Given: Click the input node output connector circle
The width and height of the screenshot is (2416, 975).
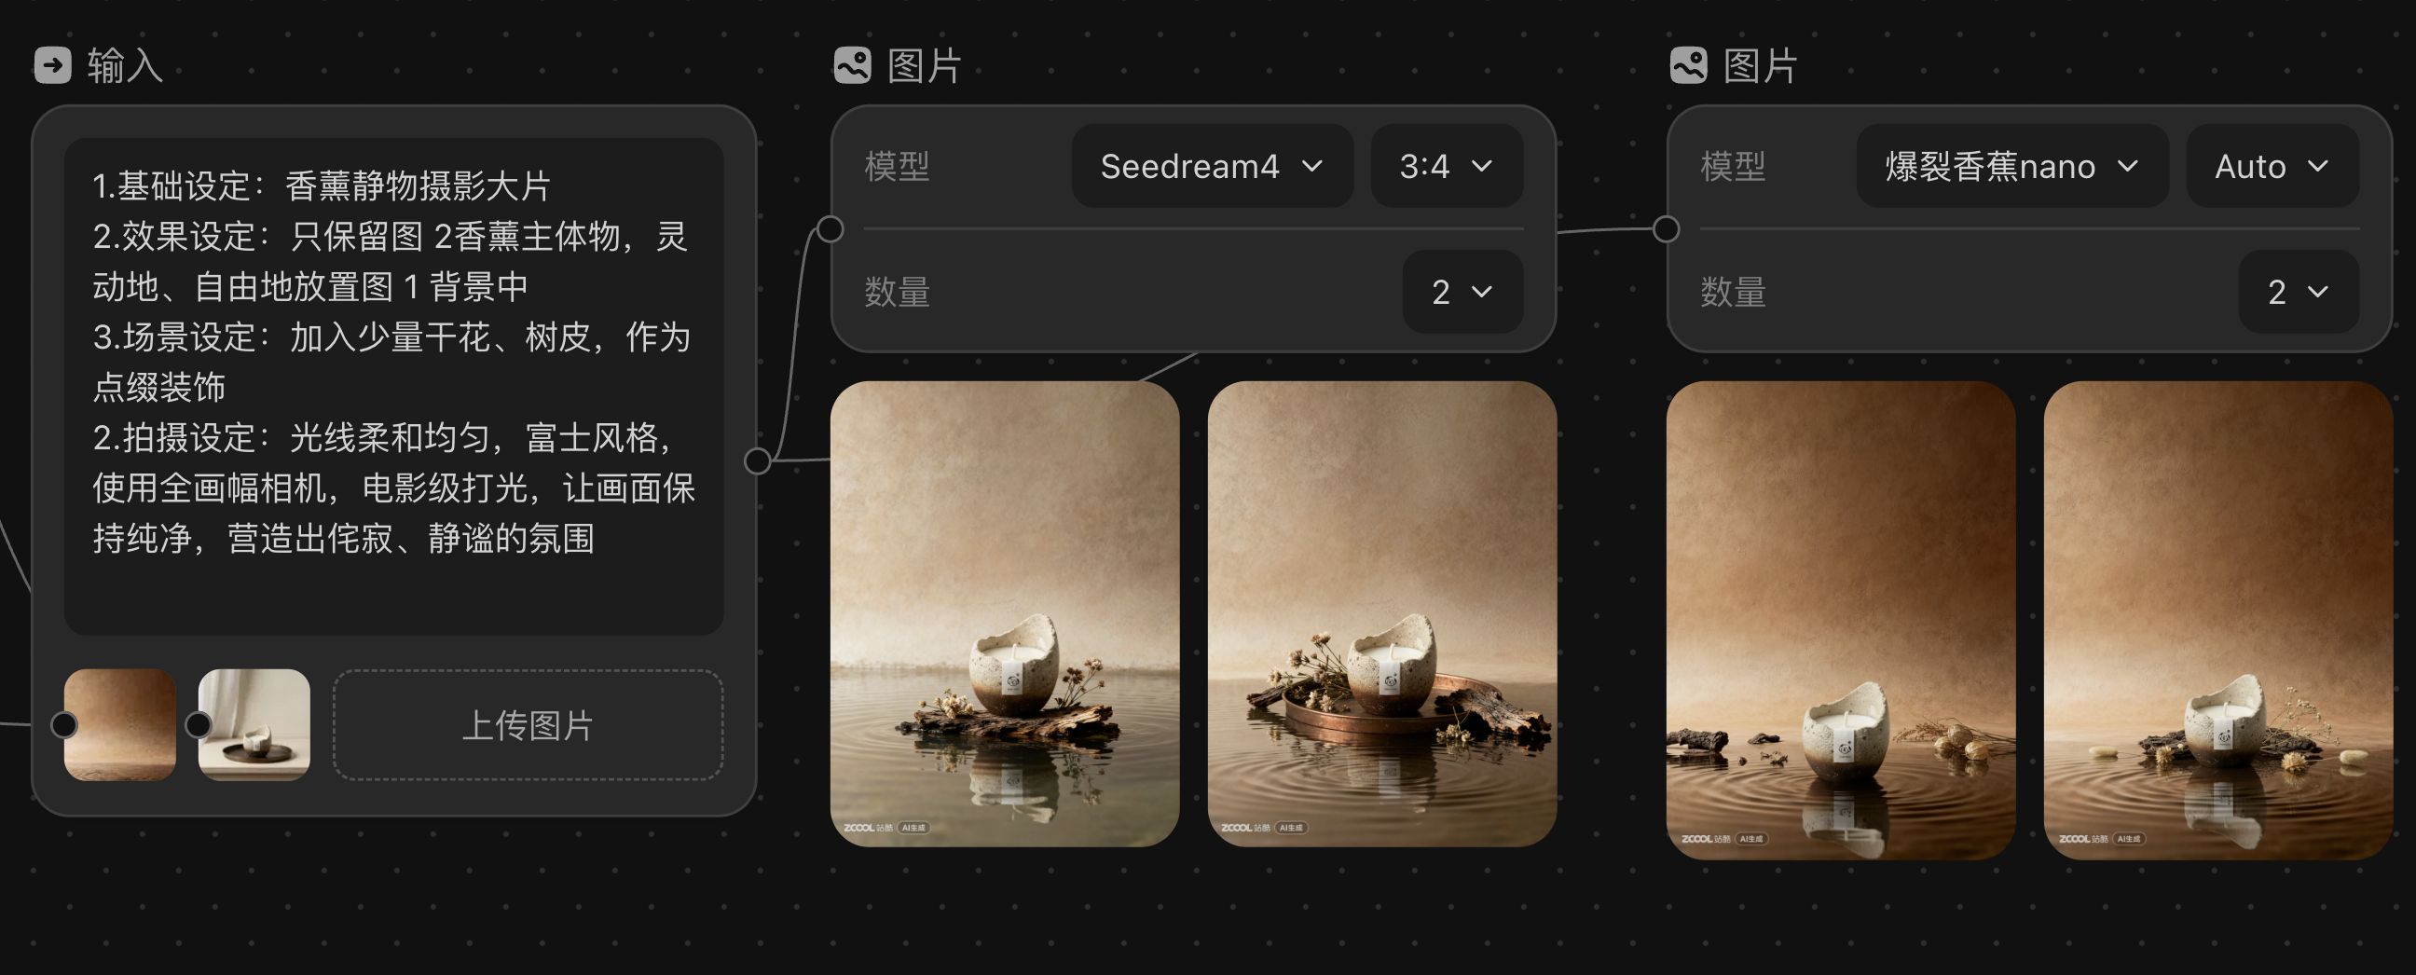Looking at the screenshot, I should pyautogui.click(x=758, y=460).
